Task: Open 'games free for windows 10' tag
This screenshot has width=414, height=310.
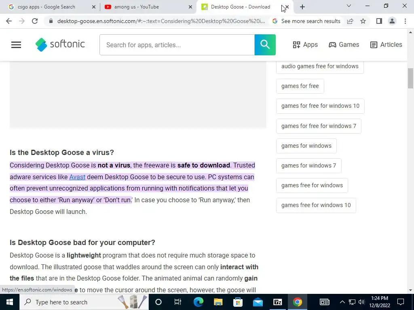Action: 316,205
